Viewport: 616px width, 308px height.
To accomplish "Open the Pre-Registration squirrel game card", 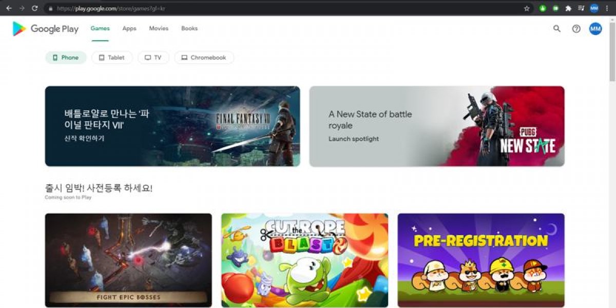I will [481, 260].
